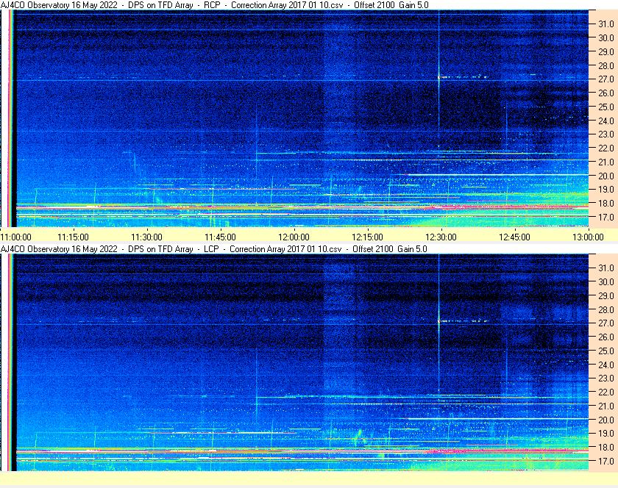Click the 29.0 frequency label on RCP plot
Screen dimensions: 618x488
606,52
